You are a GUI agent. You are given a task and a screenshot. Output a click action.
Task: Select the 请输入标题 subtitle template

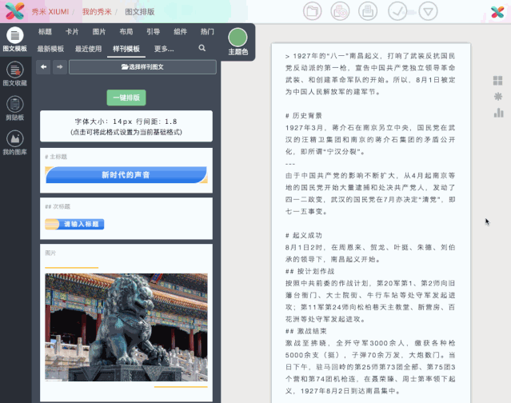74,224
